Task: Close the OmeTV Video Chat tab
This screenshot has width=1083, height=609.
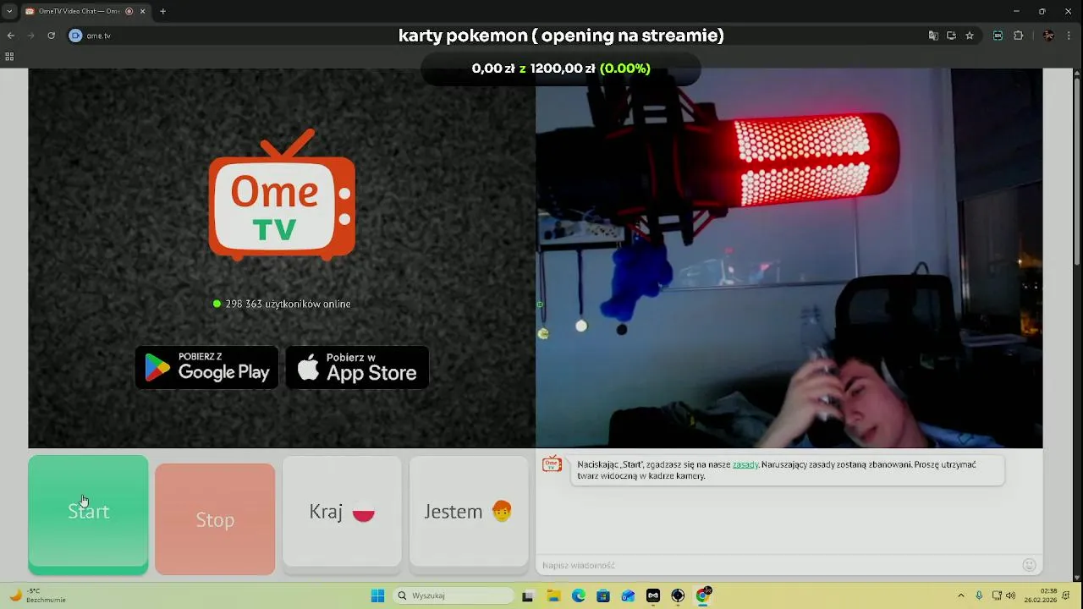Action: 142,11
